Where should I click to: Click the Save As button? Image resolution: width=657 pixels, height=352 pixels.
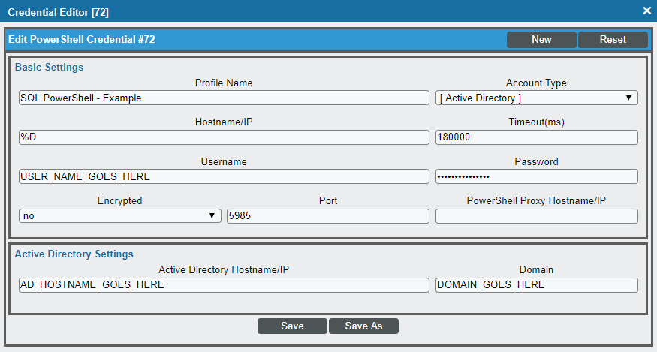point(363,326)
